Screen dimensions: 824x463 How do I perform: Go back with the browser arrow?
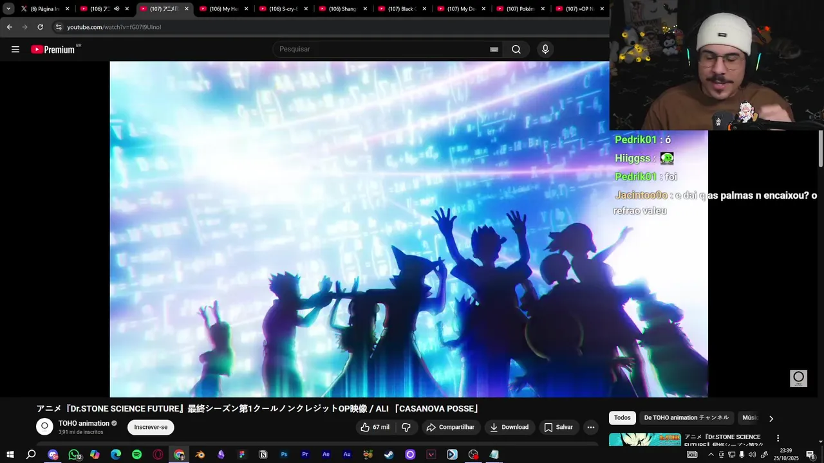[x=10, y=27]
